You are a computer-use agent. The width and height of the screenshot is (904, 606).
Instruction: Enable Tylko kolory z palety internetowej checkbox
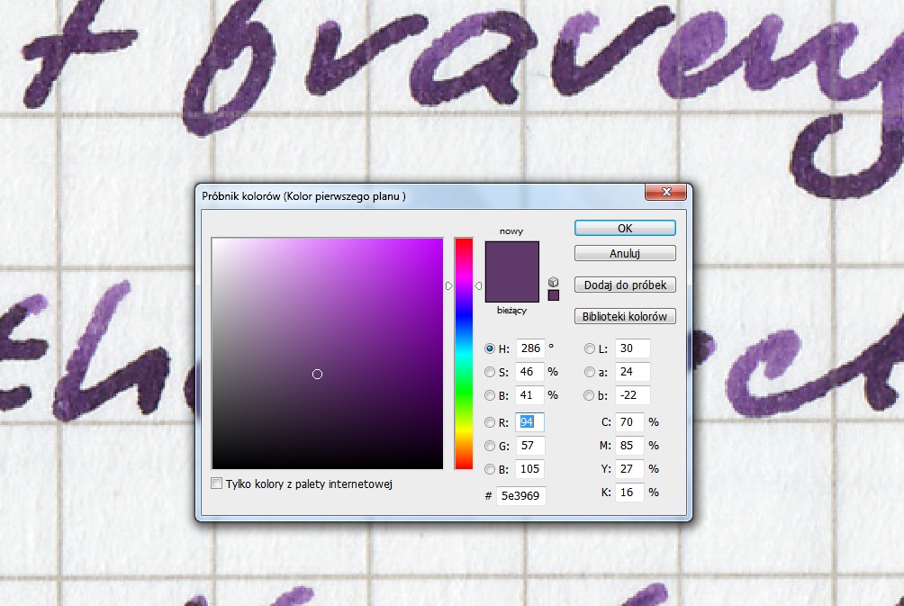point(216,484)
